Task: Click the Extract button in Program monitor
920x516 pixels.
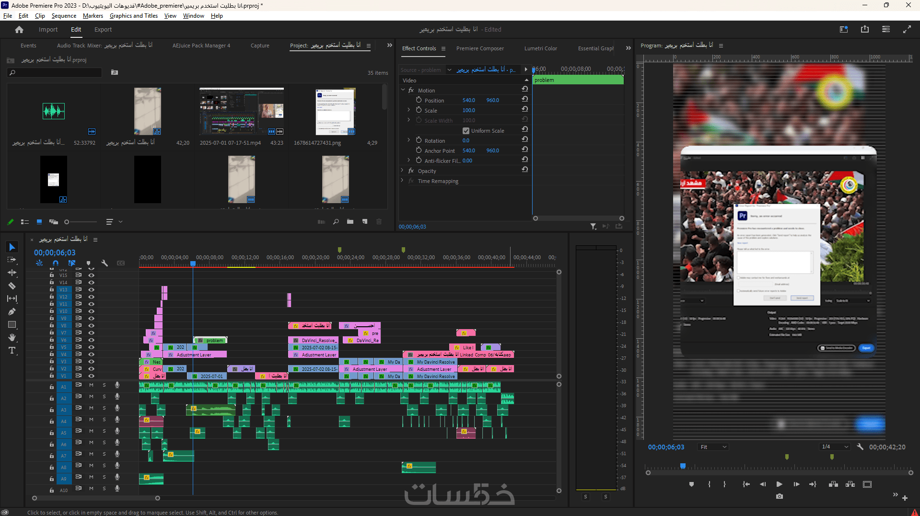Action: pos(850,484)
